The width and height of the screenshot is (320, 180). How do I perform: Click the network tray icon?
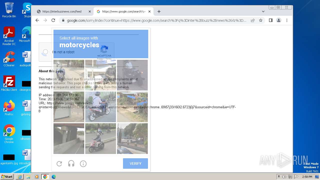[290, 177]
